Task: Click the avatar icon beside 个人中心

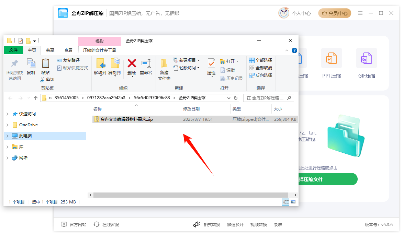Action: click(284, 13)
